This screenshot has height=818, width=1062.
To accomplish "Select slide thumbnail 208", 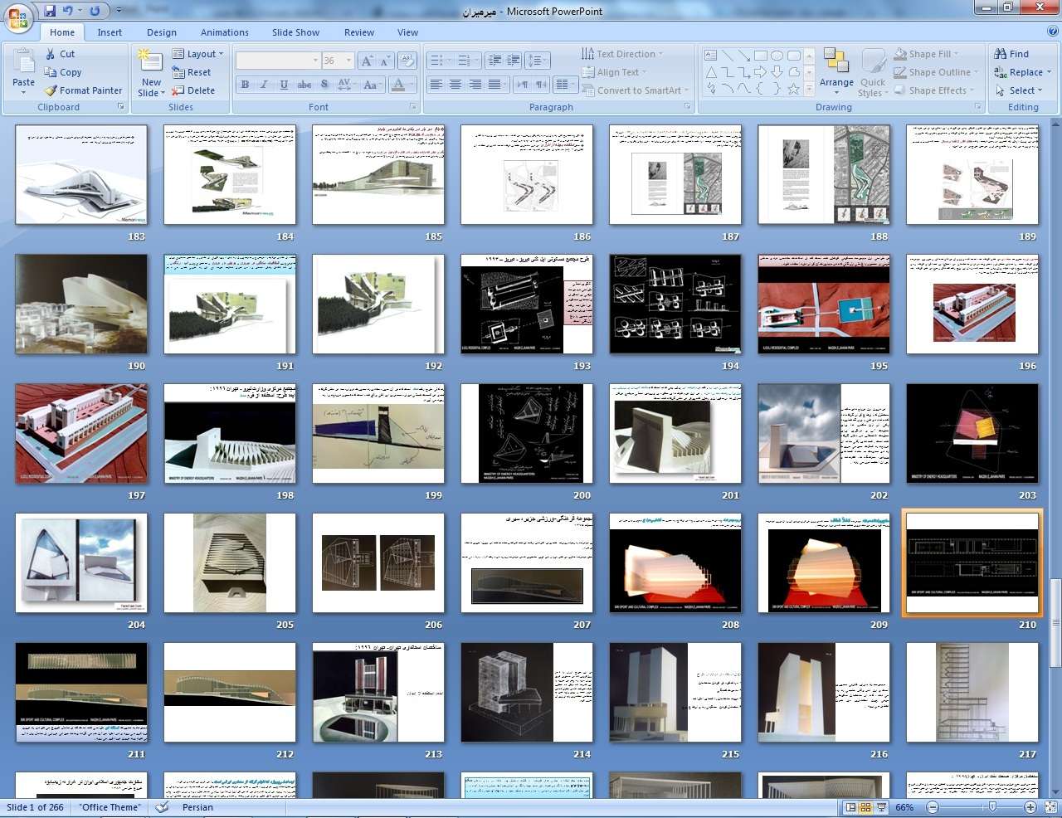I will pos(675,563).
